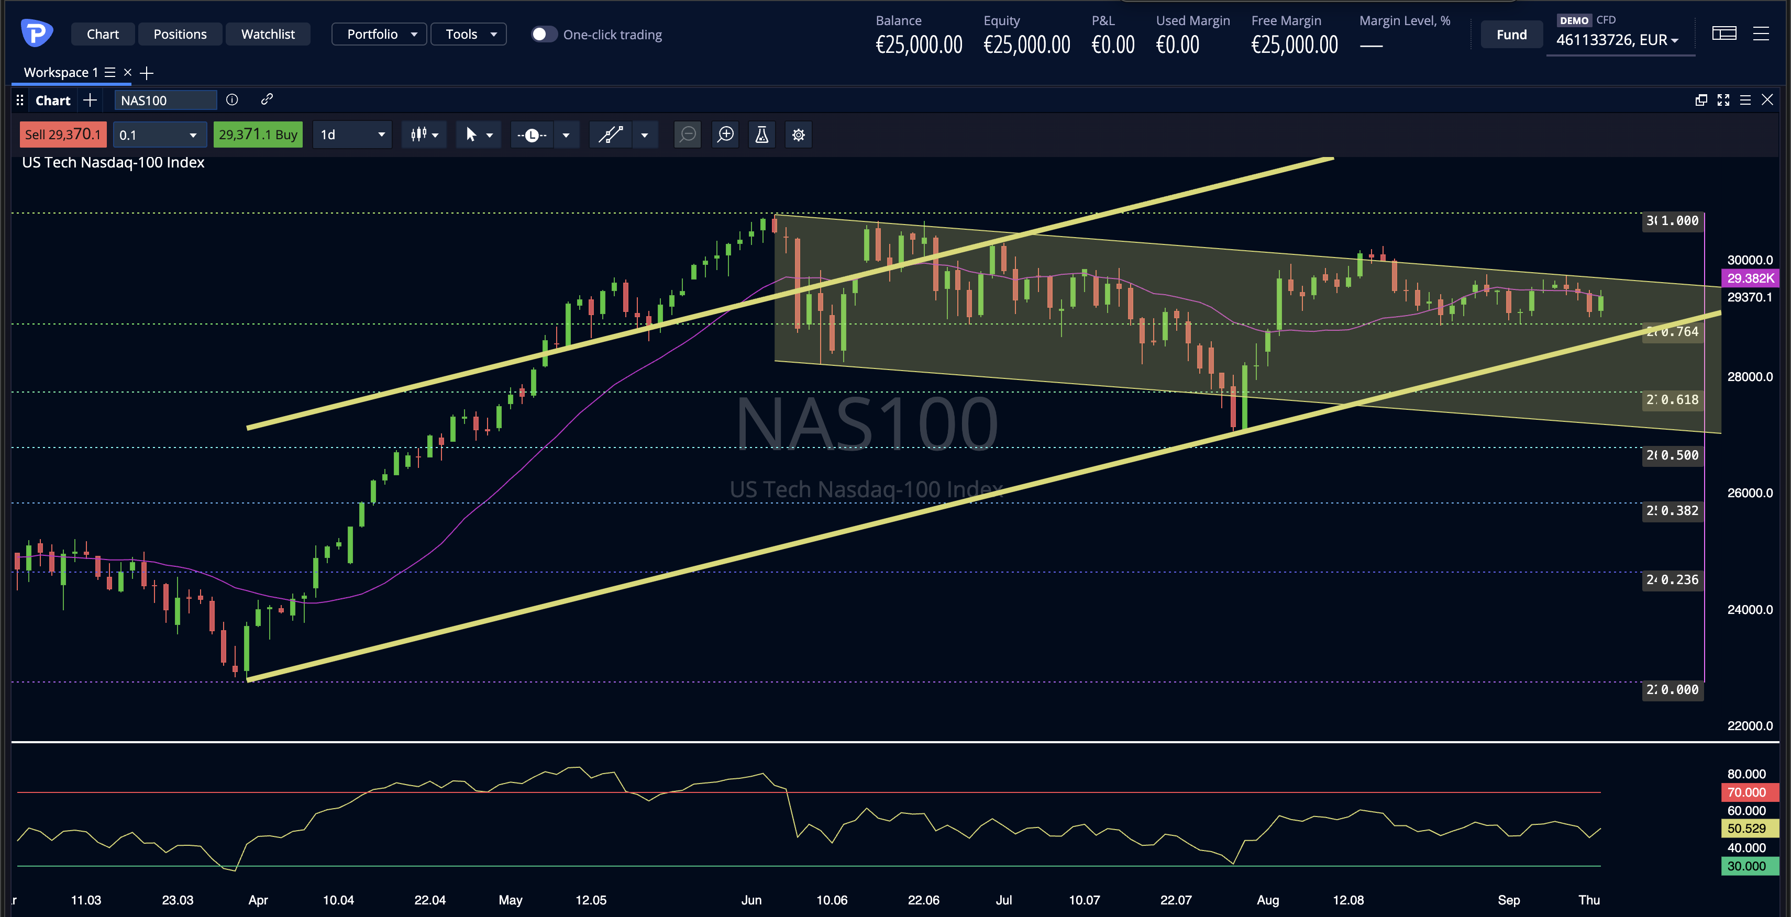Click the US Tech Nasdaq-100 Index title
Image resolution: width=1791 pixels, height=917 pixels.
click(x=113, y=163)
